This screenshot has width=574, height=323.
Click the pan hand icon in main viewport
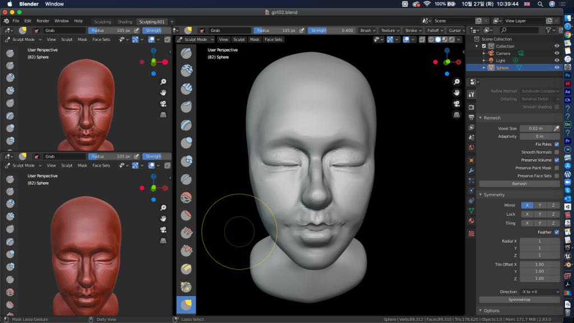click(x=457, y=93)
